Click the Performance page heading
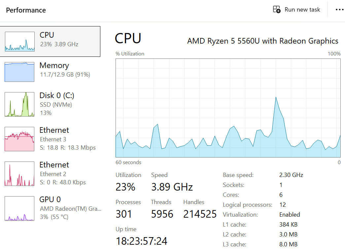Image resolution: width=345 pixels, height=251 pixels. click(26, 10)
